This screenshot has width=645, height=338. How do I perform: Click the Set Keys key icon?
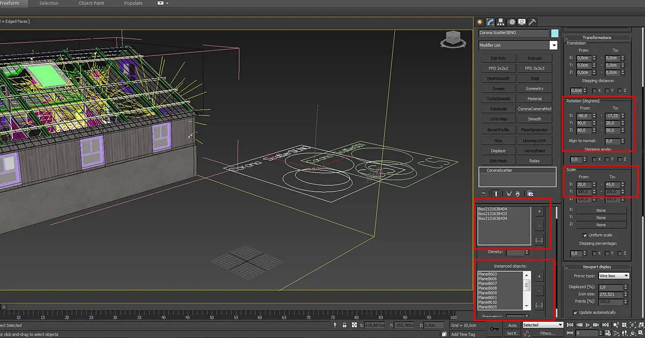pyautogui.click(x=494, y=329)
